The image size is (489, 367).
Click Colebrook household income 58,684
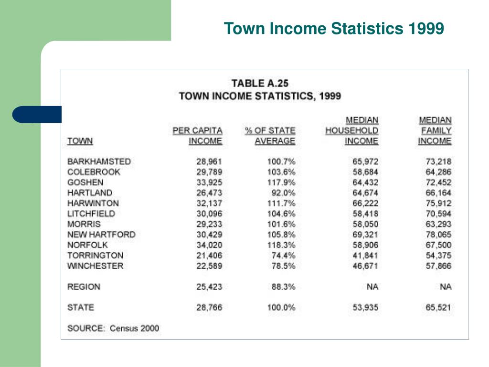[x=365, y=172]
